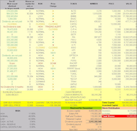This screenshot has height=131, width=137.
Task: Click the SCAM price change cell for RHCRP
Action: coord(53,63)
